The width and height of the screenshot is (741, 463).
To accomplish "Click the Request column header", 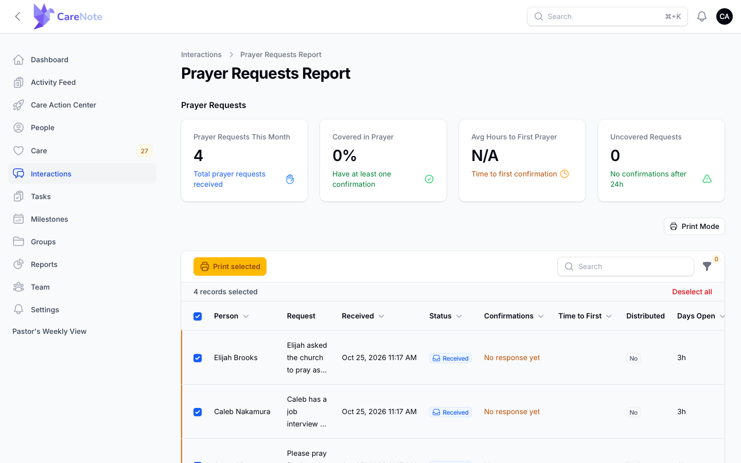I will [301, 316].
